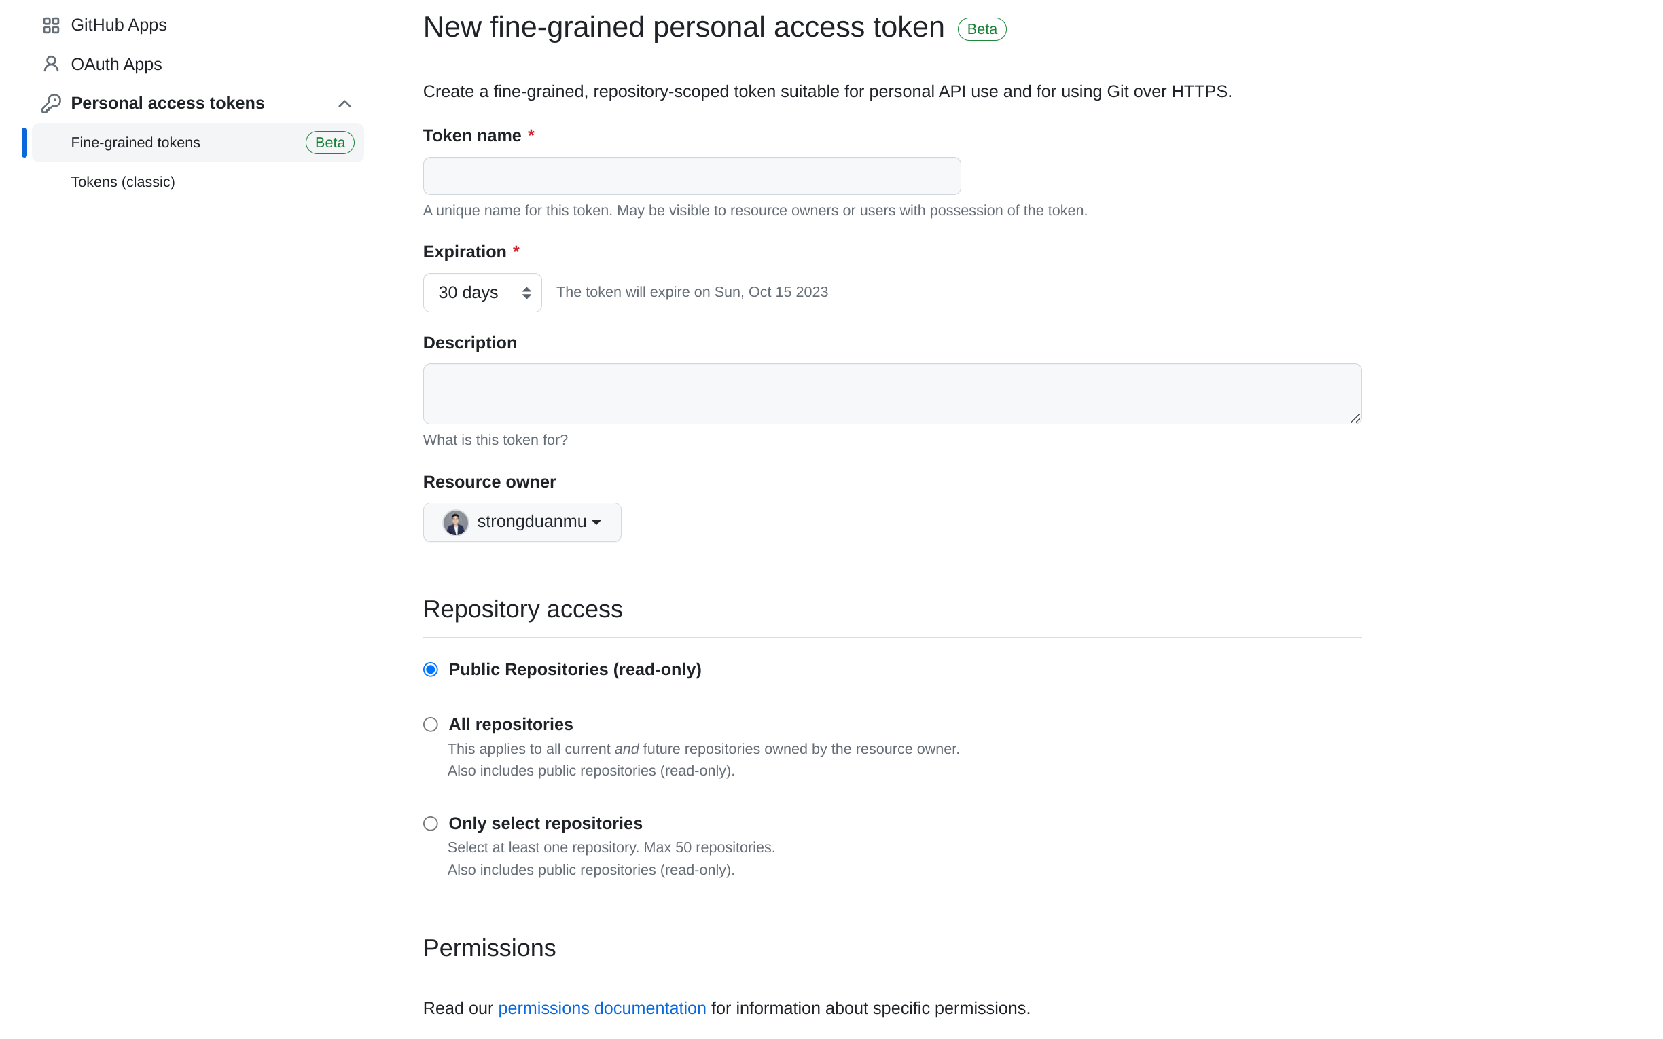Open the permissions documentation link
The width and height of the screenshot is (1663, 1039).
(x=602, y=1008)
